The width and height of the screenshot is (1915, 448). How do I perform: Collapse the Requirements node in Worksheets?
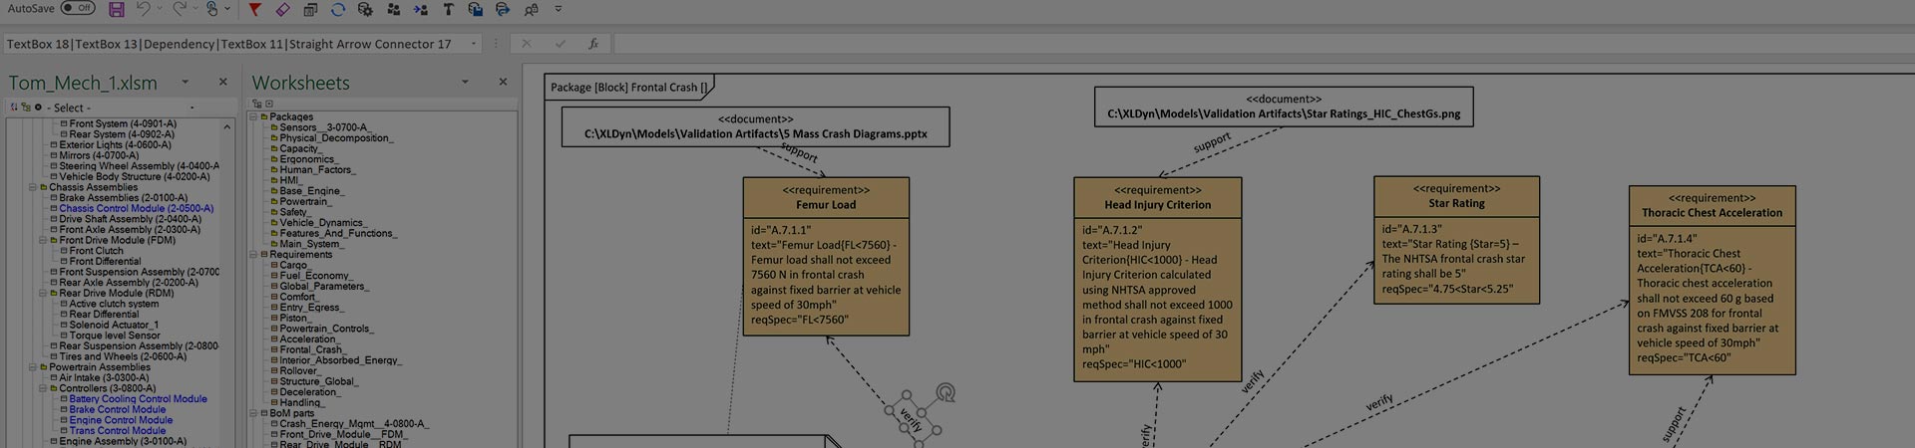click(254, 255)
